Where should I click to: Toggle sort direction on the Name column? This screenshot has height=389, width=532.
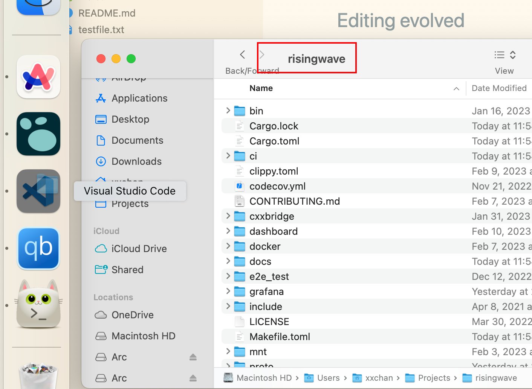pyautogui.click(x=456, y=88)
